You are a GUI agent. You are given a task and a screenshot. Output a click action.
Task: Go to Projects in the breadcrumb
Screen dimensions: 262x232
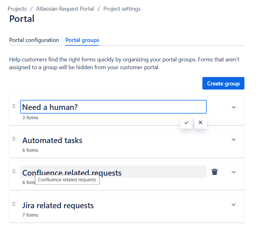[x=17, y=9]
